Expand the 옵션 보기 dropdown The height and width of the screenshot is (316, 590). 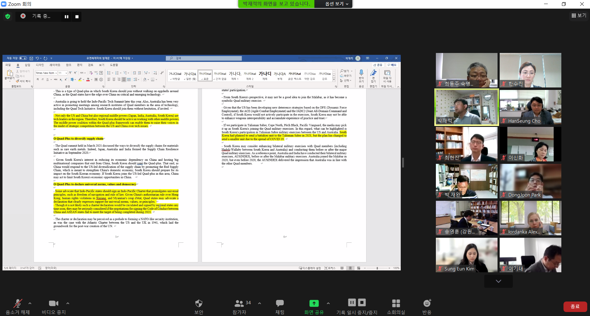click(x=337, y=4)
